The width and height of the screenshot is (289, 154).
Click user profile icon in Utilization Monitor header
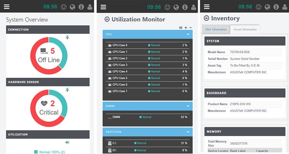(x=194, y=7)
